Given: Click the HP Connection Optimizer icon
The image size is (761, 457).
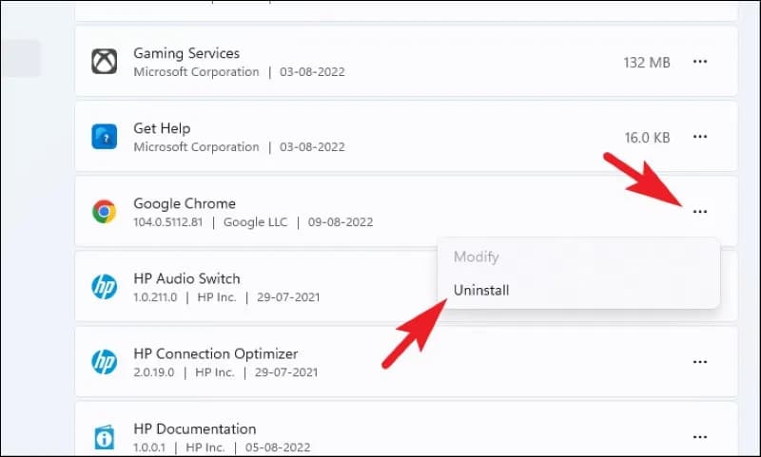Looking at the screenshot, I should coord(104,362).
